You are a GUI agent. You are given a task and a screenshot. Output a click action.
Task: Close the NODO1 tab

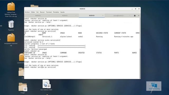tap(49, 16)
